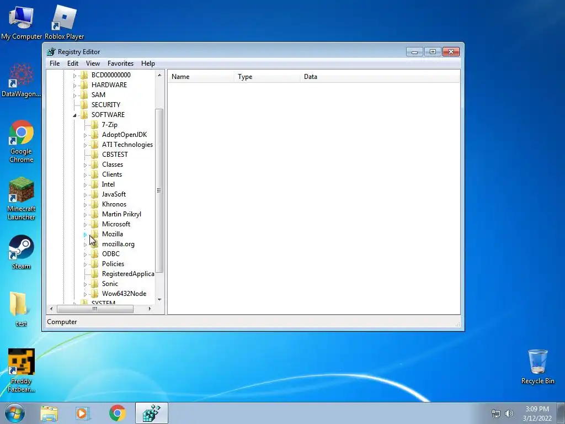Select the CBSTEST folder icon
Image resolution: width=565 pixels, height=424 pixels.
(x=94, y=155)
